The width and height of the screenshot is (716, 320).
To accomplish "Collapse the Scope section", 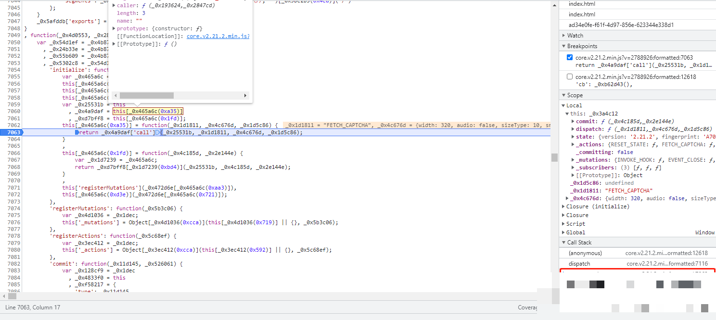I will coord(564,95).
